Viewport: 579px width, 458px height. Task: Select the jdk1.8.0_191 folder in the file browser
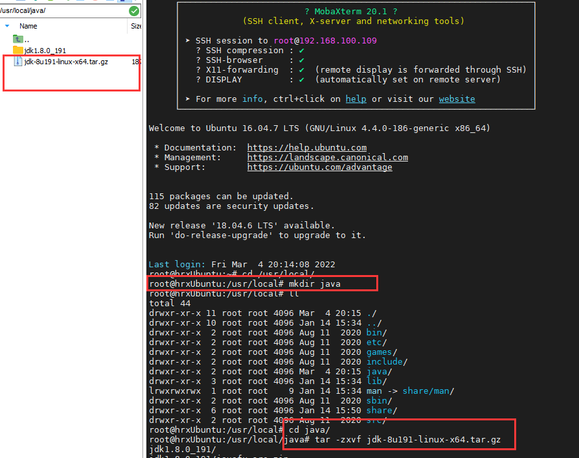pos(40,51)
